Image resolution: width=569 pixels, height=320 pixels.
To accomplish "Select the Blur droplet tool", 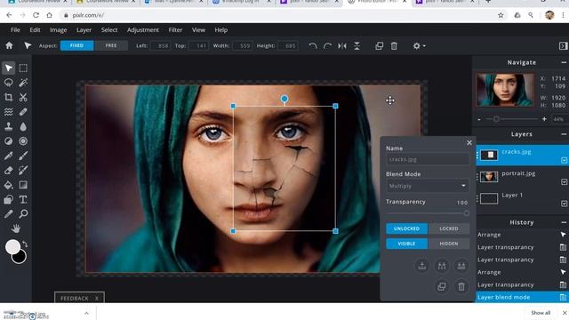I will point(23,126).
